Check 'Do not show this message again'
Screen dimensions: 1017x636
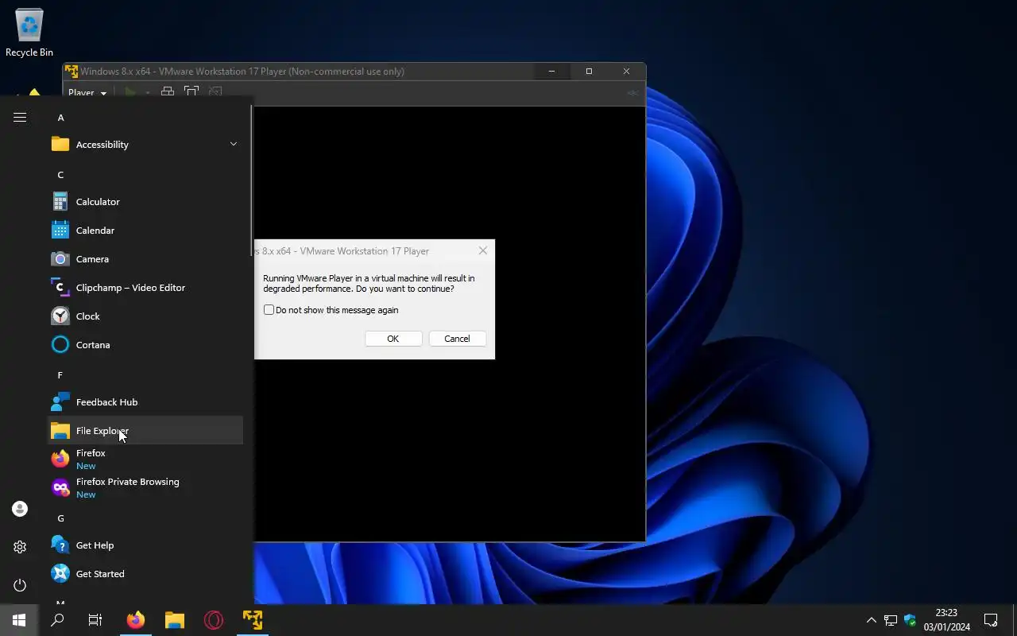tap(269, 310)
